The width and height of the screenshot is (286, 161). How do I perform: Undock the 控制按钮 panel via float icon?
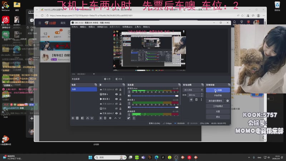pyautogui.click(x=229, y=85)
